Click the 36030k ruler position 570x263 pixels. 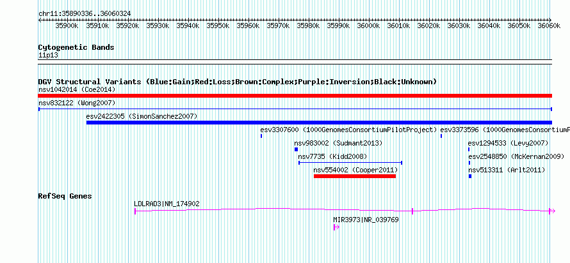[459, 26]
